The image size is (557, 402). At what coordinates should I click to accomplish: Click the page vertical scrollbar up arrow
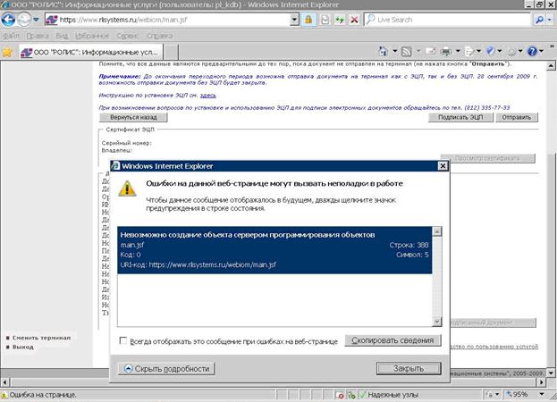[550, 65]
